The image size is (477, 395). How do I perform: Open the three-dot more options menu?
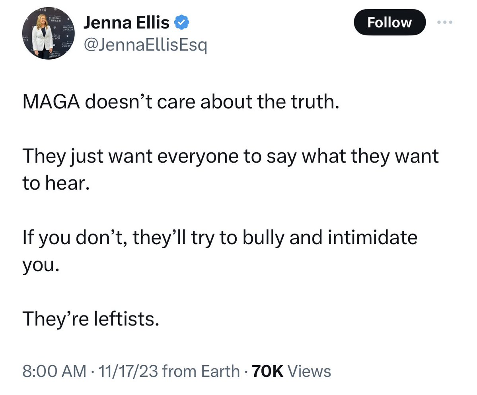(x=445, y=22)
